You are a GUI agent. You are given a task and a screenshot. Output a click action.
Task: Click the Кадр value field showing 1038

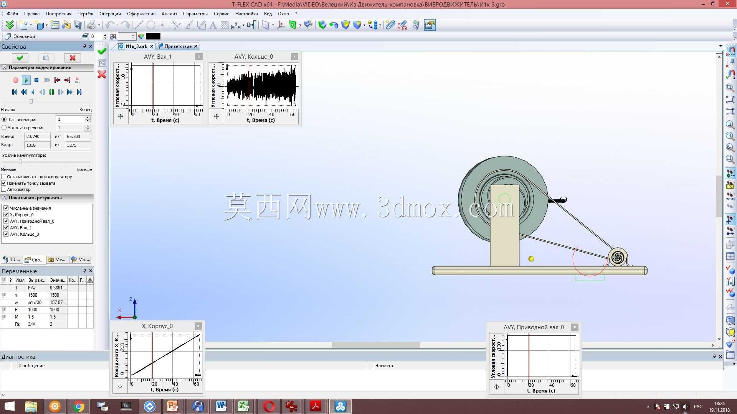click(x=37, y=145)
